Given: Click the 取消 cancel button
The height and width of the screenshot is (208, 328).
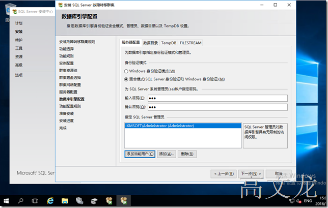Looking at the screenshot, I should pyautogui.click(x=279, y=174).
